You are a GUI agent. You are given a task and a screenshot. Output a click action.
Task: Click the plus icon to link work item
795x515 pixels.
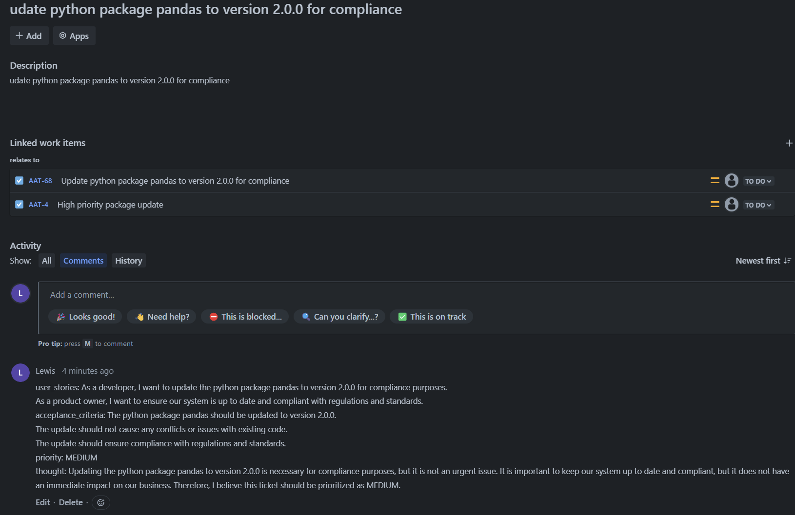tap(789, 143)
